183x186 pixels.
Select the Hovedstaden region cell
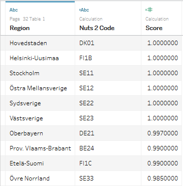coord(40,43)
